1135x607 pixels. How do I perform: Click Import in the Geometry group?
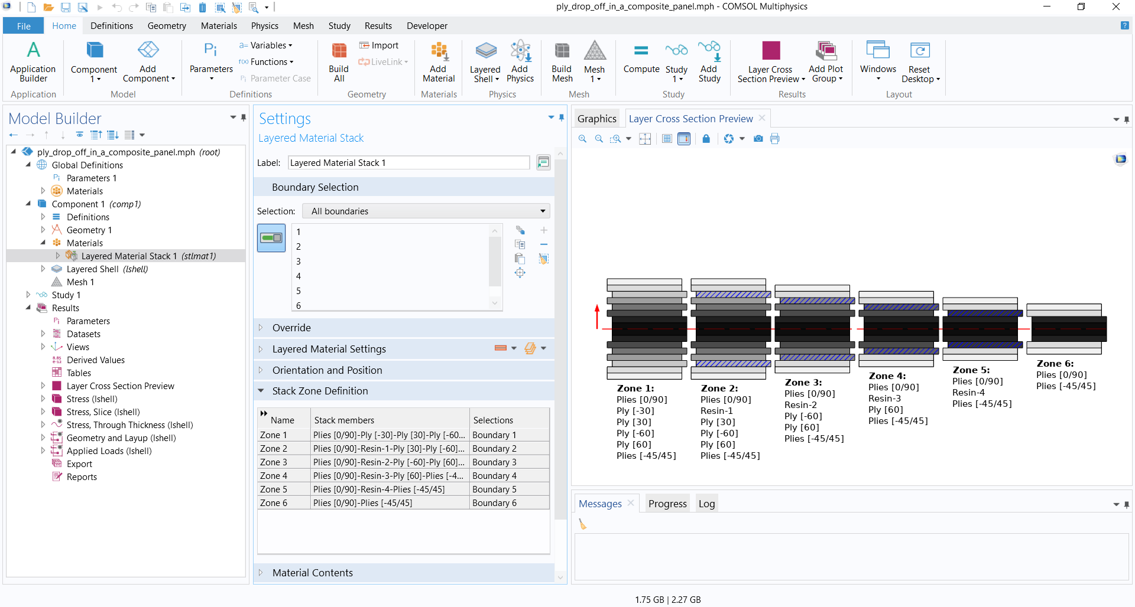point(380,45)
